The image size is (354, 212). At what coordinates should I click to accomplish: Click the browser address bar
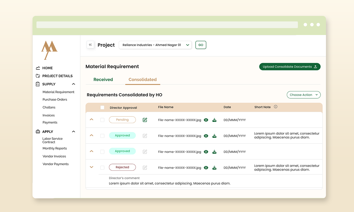point(167,25)
